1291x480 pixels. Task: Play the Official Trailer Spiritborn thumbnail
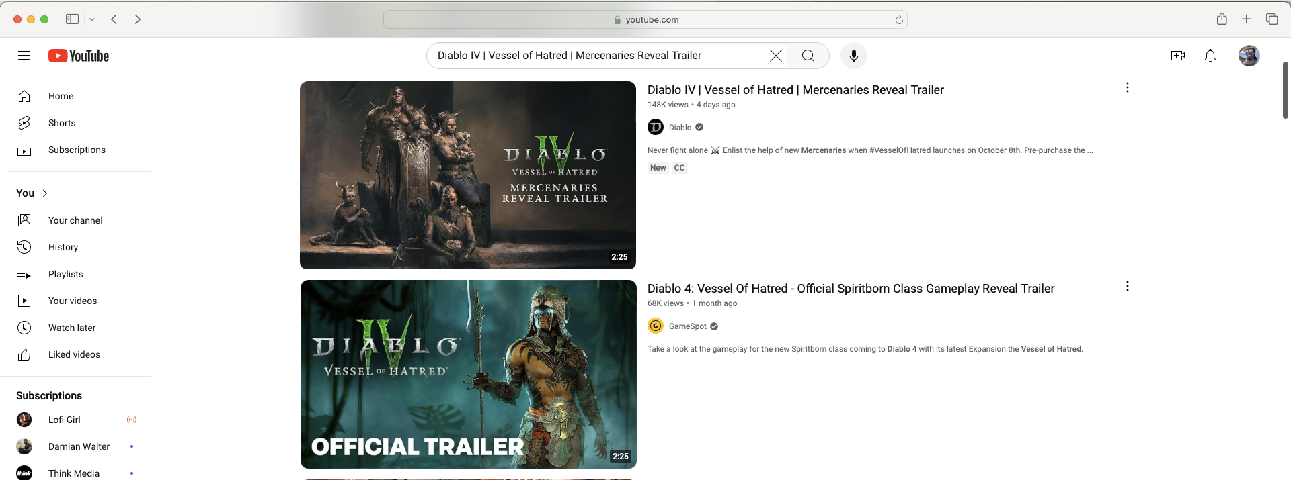[468, 374]
